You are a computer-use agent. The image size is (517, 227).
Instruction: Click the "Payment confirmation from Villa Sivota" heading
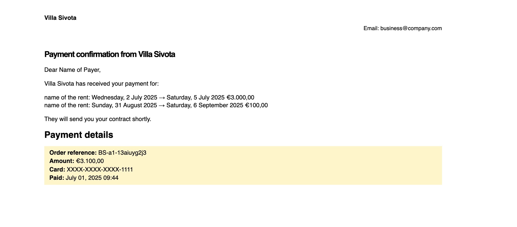(x=109, y=54)
